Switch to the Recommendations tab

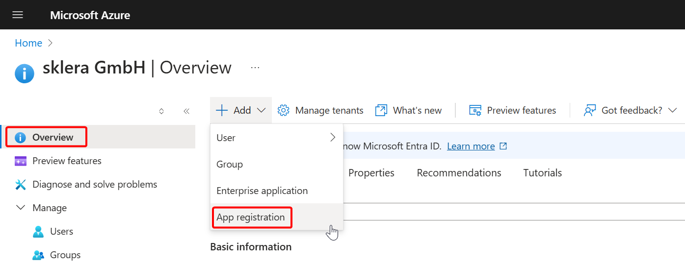coord(459,173)
